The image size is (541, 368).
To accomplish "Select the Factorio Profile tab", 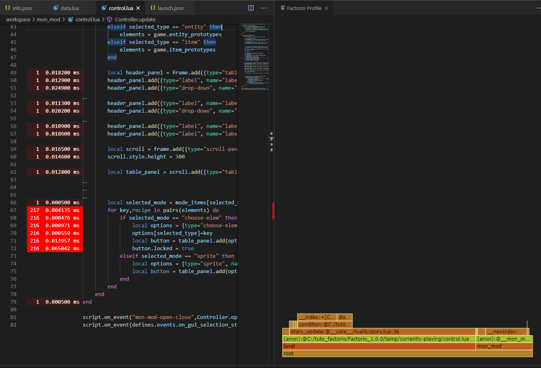I will tap(304, 8).
